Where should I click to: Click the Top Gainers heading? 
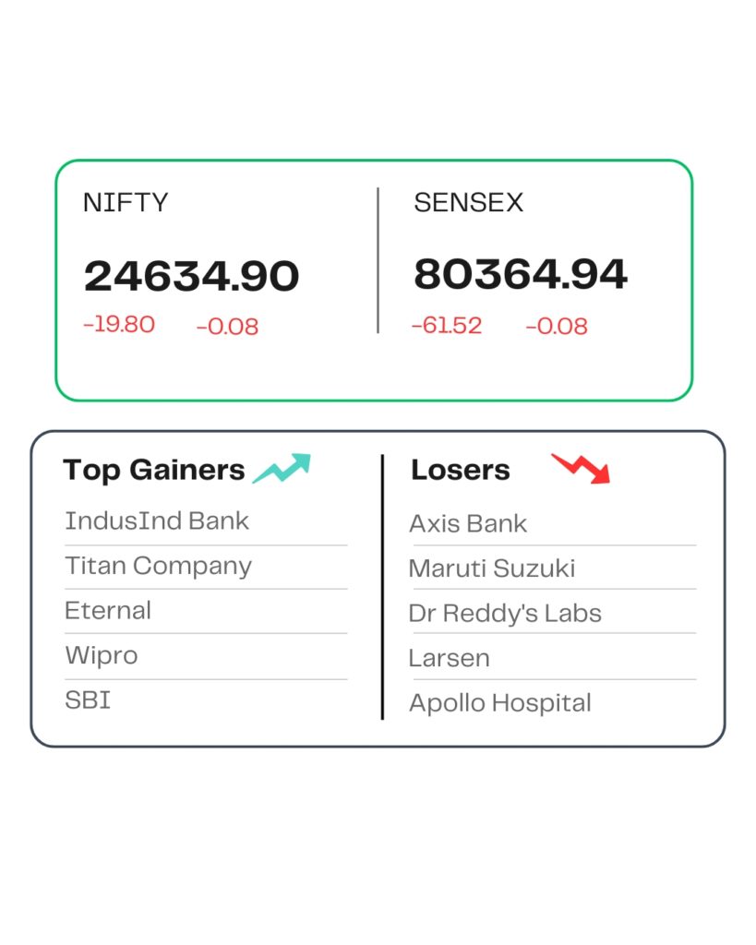tap(154, 471)
